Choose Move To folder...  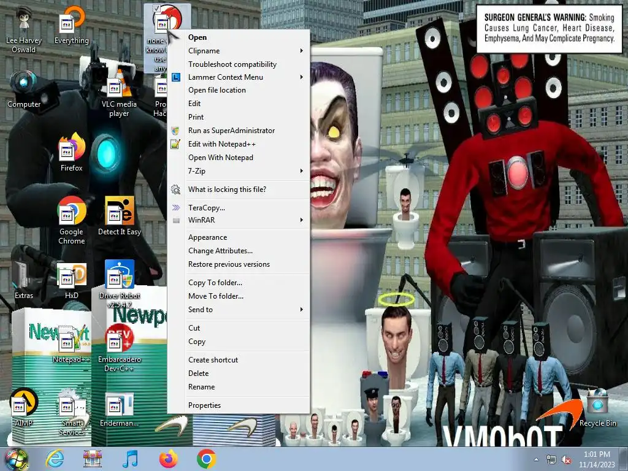tap(239, 296)
